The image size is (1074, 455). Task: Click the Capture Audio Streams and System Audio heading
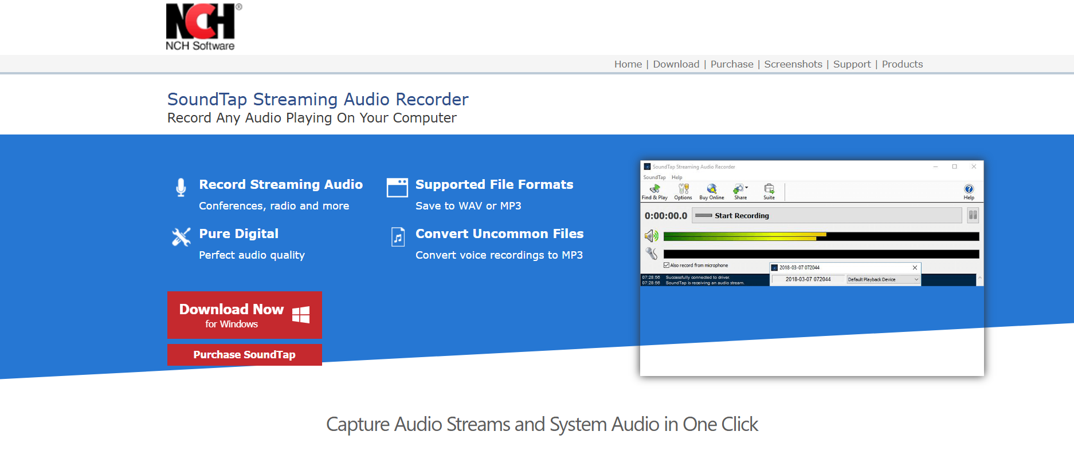(542, 424)
